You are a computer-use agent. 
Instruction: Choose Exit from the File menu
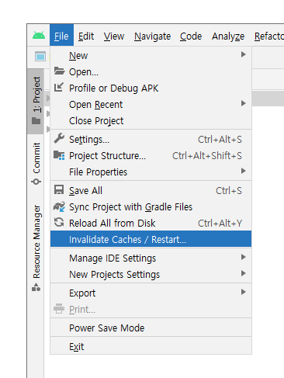[151, 346]
